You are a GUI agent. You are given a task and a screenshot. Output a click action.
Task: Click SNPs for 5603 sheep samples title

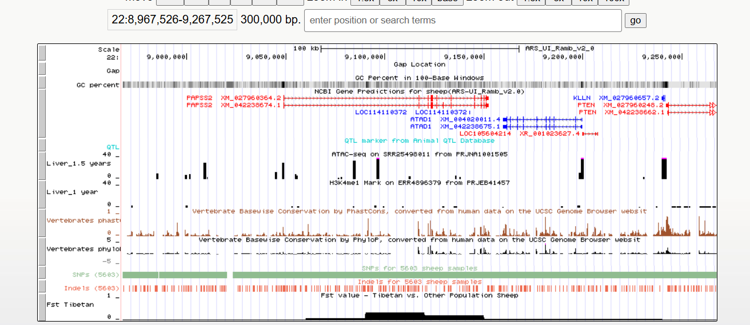[419, 268]
